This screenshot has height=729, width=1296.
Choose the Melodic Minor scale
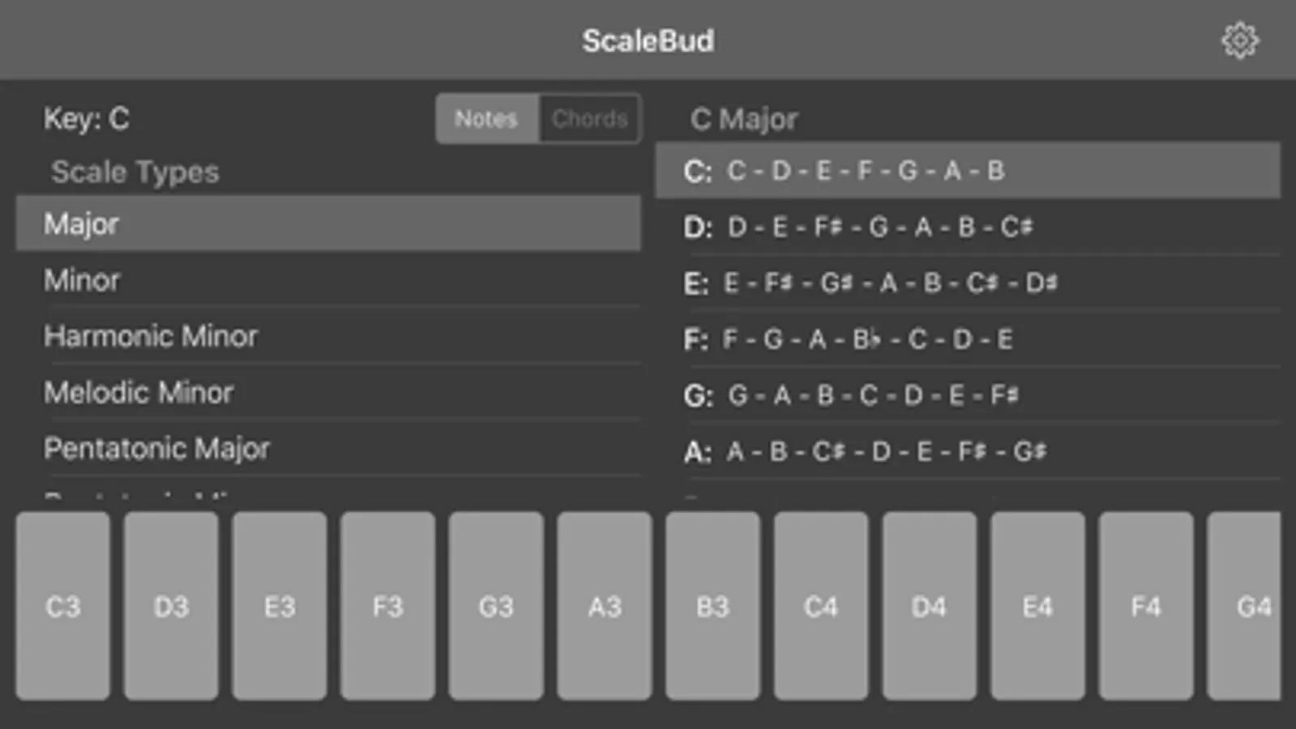tap(327, 393)
